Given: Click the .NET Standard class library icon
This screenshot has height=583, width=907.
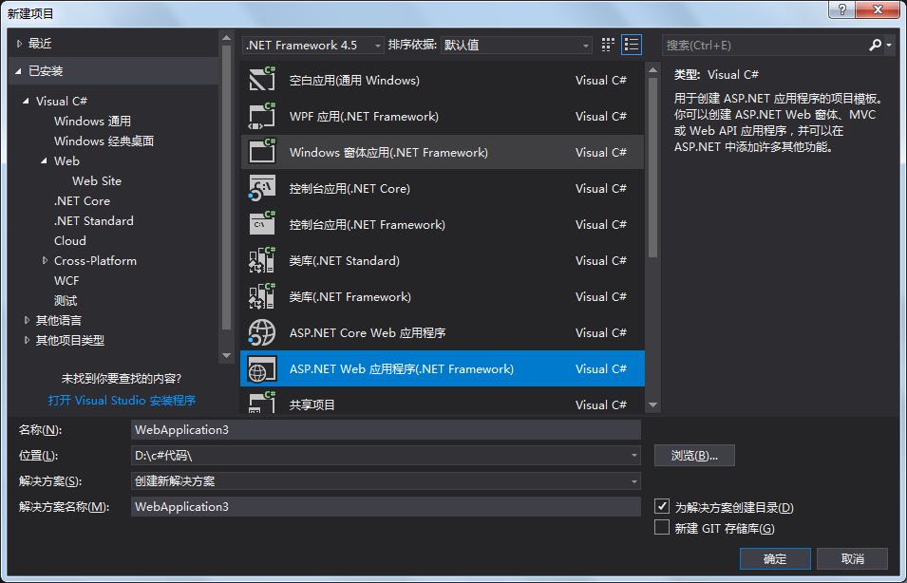Looking at the screenshot, I should [262, 260].
